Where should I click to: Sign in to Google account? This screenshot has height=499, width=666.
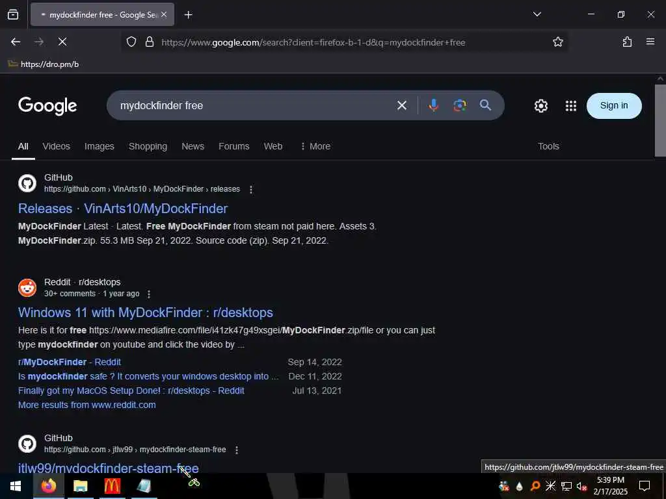pyautogui.click(x=614, y=106)
